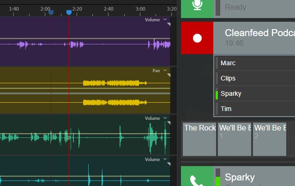Select Tim in the recording track list
295x186 pixels.
pyautogui.click(x=255, y=109)
